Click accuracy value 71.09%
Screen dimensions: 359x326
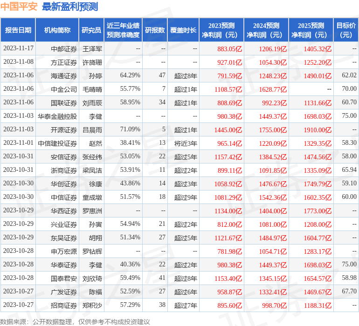coord(130,129)
